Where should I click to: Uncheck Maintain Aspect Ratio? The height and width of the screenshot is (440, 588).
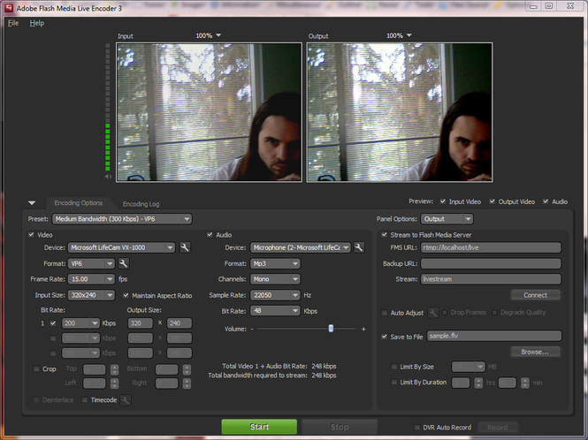pos(126,295)
